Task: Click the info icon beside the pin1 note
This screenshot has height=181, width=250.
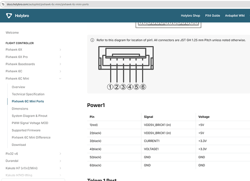Action: tap(92, 40)
